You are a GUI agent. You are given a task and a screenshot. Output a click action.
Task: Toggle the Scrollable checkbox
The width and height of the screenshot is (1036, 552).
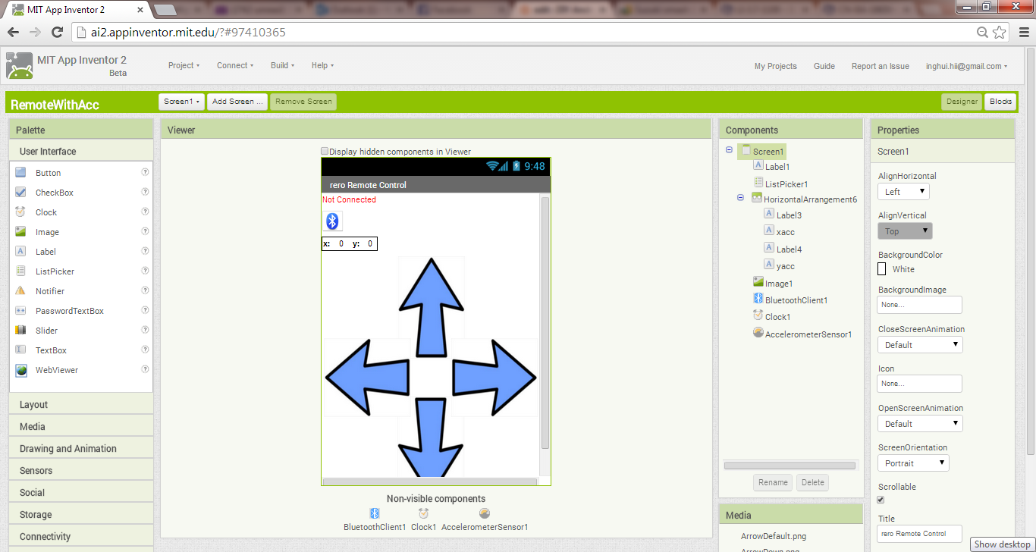point(881,500)
